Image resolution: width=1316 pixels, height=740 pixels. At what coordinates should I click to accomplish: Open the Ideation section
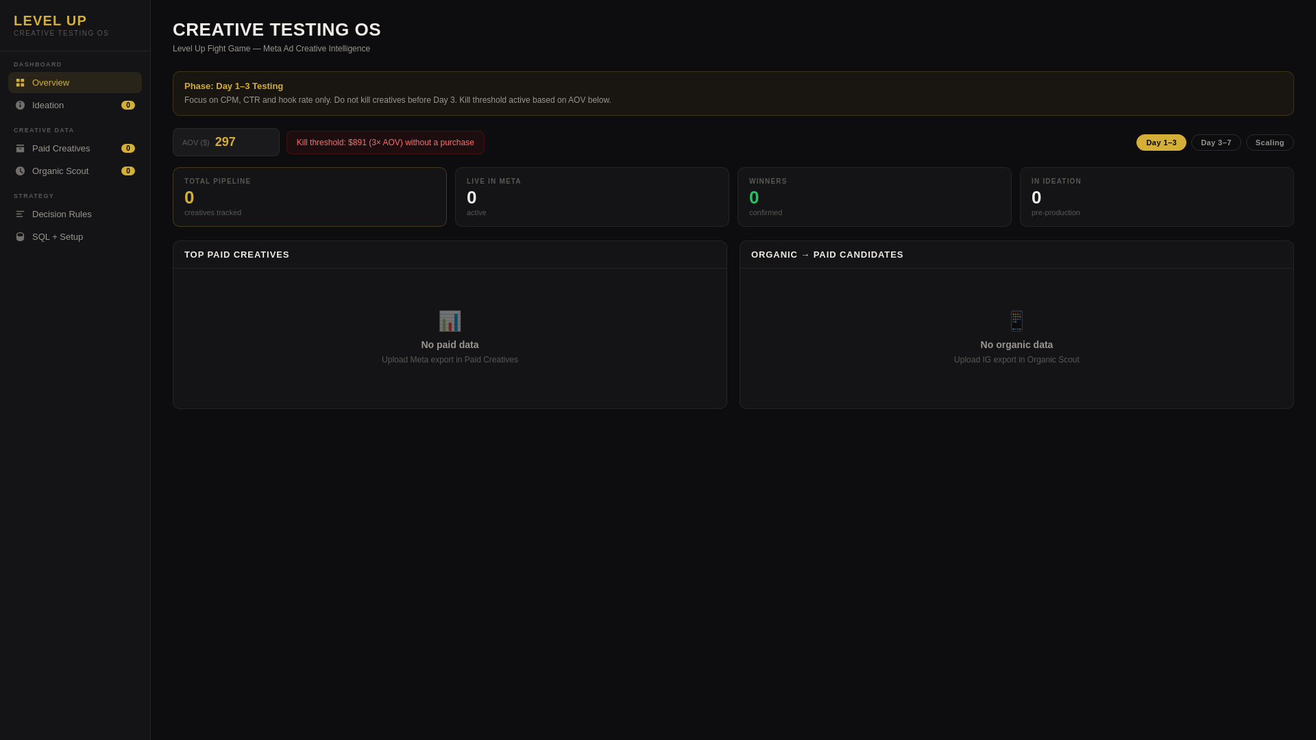75,106
